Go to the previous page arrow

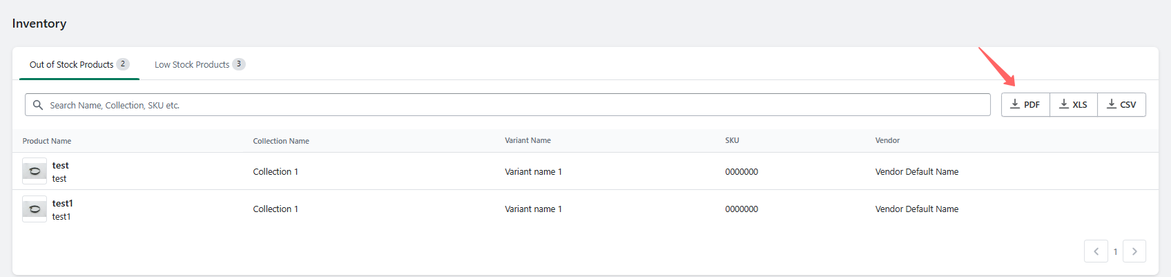point(1096,251)
